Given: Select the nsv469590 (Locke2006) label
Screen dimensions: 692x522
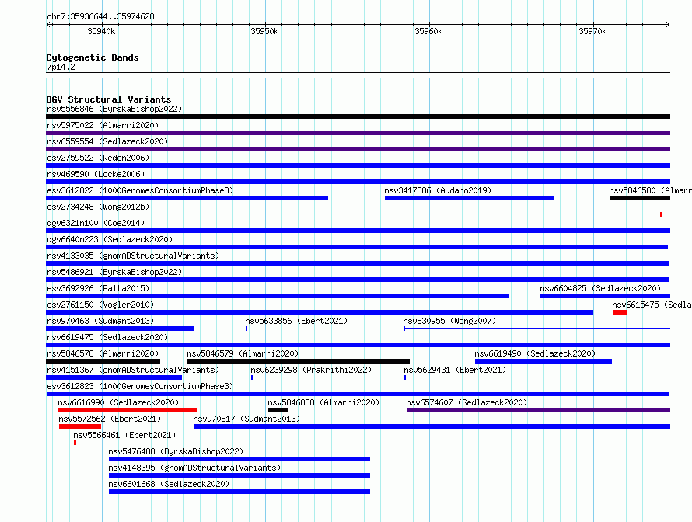Looking at the screenshot, I should tap(96, 174).
